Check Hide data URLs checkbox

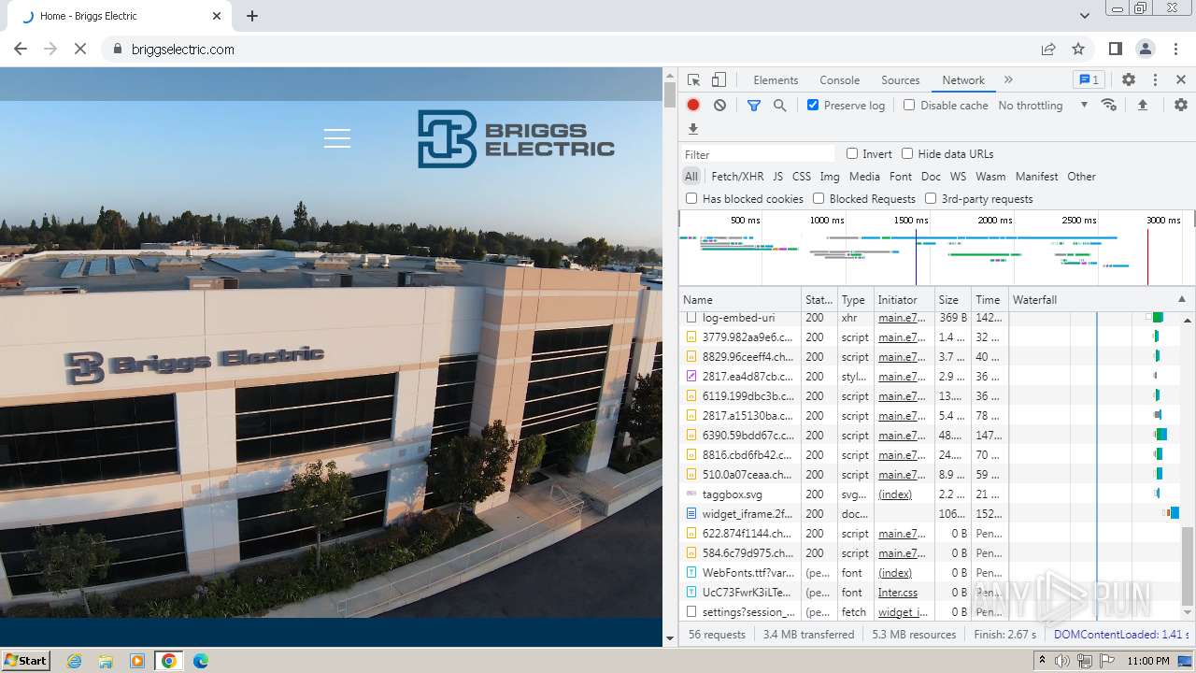point(907,154)
